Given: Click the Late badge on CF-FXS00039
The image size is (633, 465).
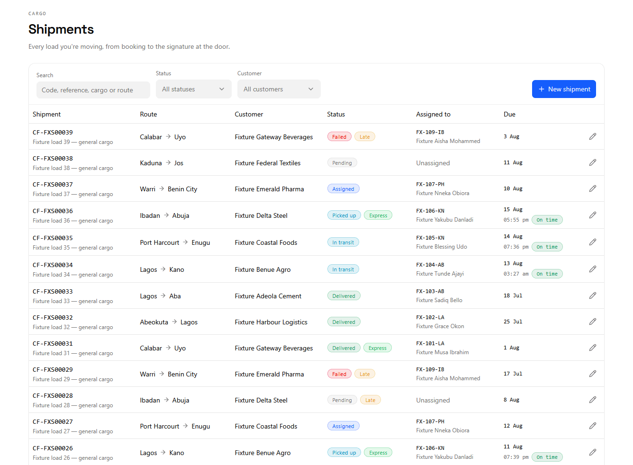Looking at the screenshot, I should click(x=365, y=137).
